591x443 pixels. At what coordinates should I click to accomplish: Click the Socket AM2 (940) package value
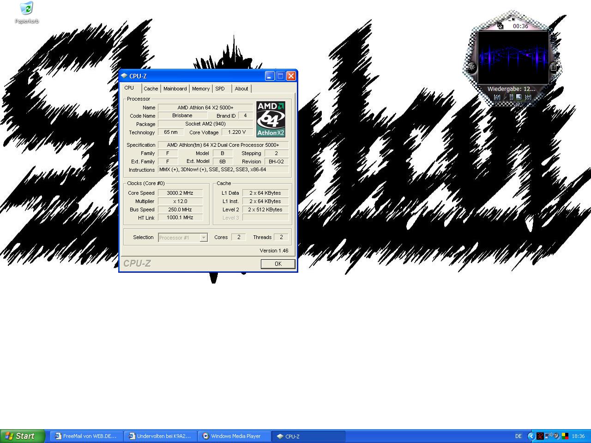(205, 124)
